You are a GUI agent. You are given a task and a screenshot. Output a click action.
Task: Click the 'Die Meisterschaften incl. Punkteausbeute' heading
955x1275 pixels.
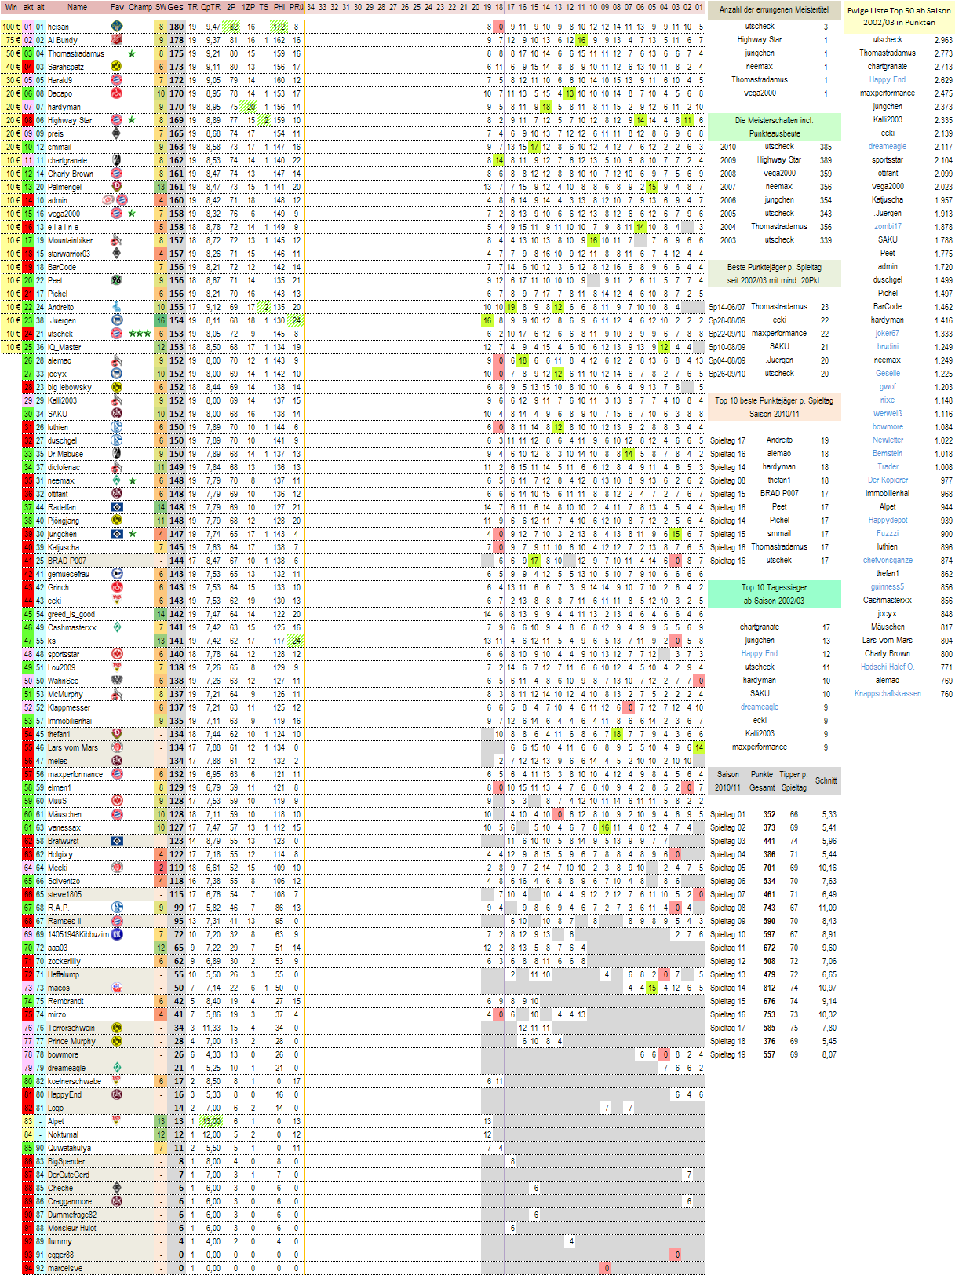(774, 126)
